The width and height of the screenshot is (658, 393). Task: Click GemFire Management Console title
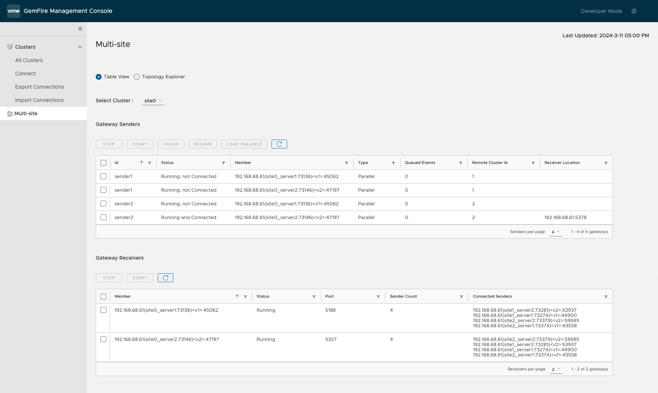(x=68, y=11)
